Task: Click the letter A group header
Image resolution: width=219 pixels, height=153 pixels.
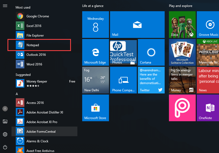Action: click(17, 94)
